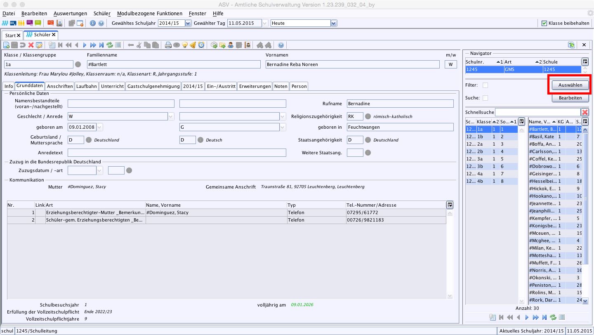The image size is (594, 335).
Task: Open the Geschlecht / Anrede dropdown showing W
Action: click(171, 116)
